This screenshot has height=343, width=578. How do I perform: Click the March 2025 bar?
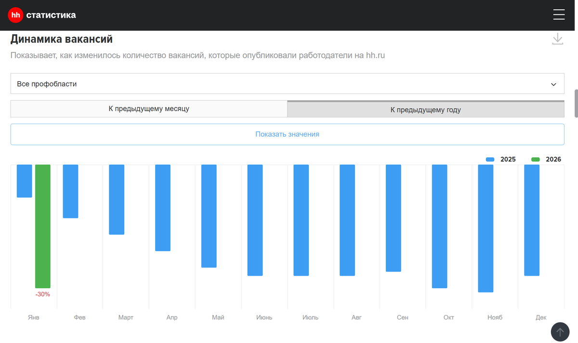click(117, 200)
